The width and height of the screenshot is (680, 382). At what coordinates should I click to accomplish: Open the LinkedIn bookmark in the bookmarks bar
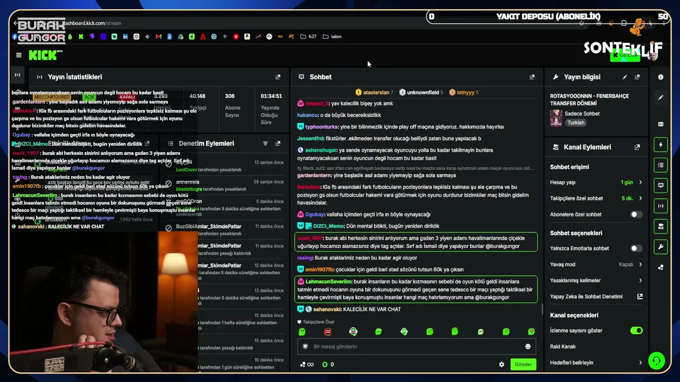pyautogui.click(x=125, y=37)
